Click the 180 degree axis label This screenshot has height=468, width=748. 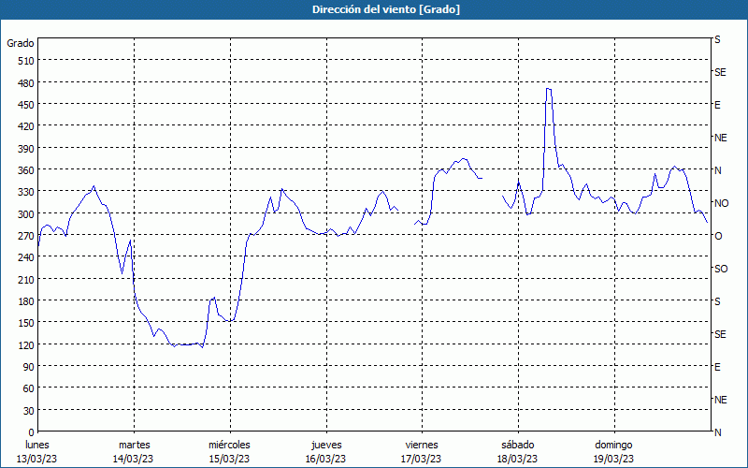(x=26, y=301)
